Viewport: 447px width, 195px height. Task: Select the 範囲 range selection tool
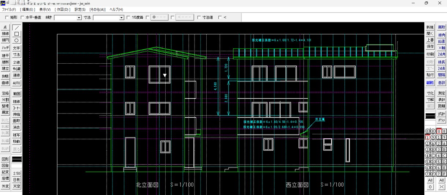(x=16, y=94)
